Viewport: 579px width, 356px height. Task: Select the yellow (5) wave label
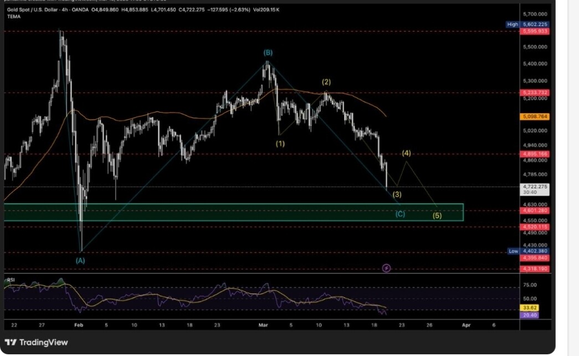pyautogui.click(x=437, y=215)
